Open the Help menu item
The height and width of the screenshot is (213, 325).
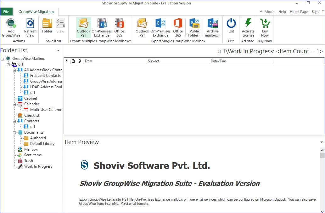point(282,12)
